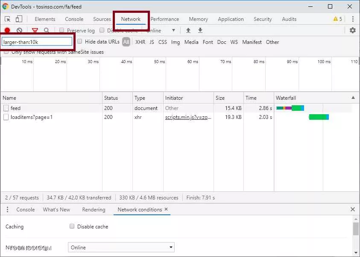The image size is (360, 257).
Task: Open network settings gear icon
Action: 352,31
